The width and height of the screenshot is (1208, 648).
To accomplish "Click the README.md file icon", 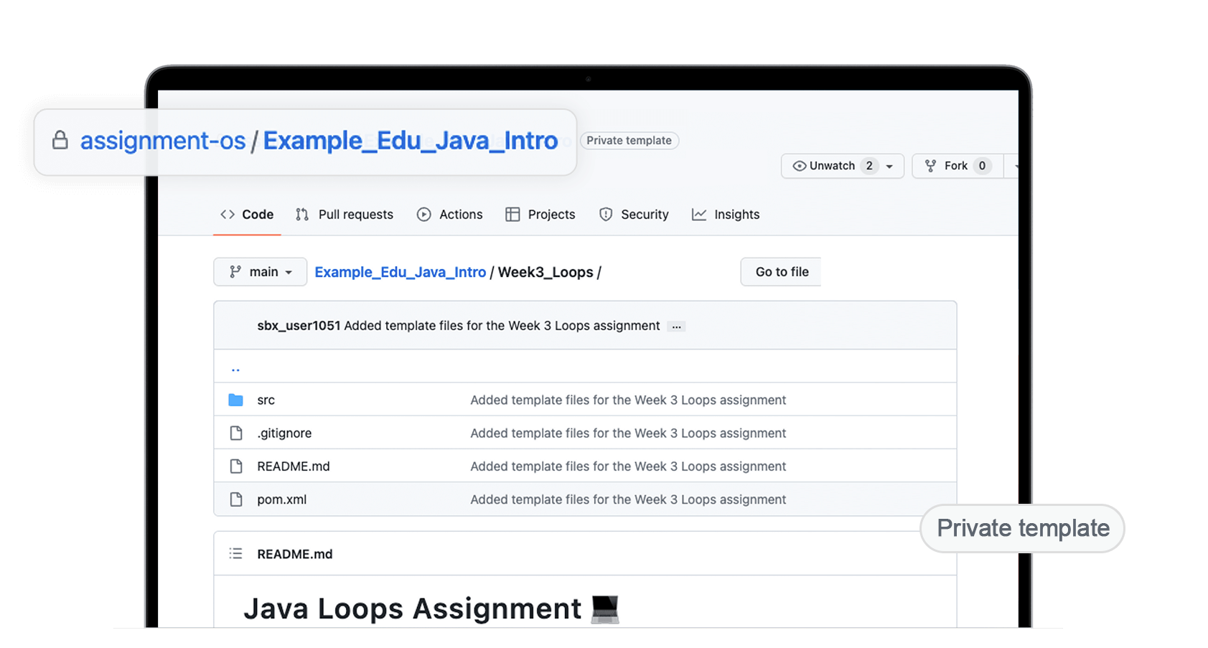I will [x=236, y=466].
